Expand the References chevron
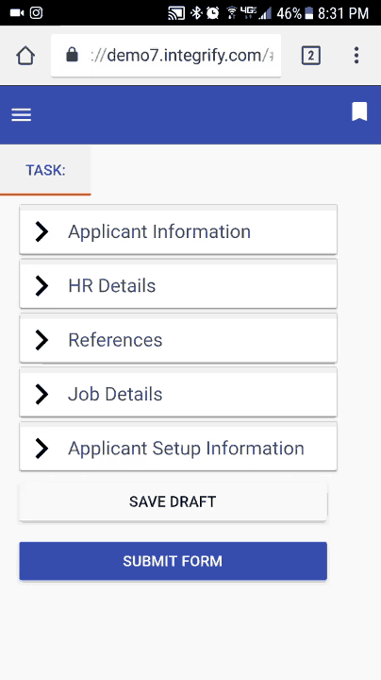Viewport: 381px width, 680px height. pyautogui.click(x=41, y=340)
